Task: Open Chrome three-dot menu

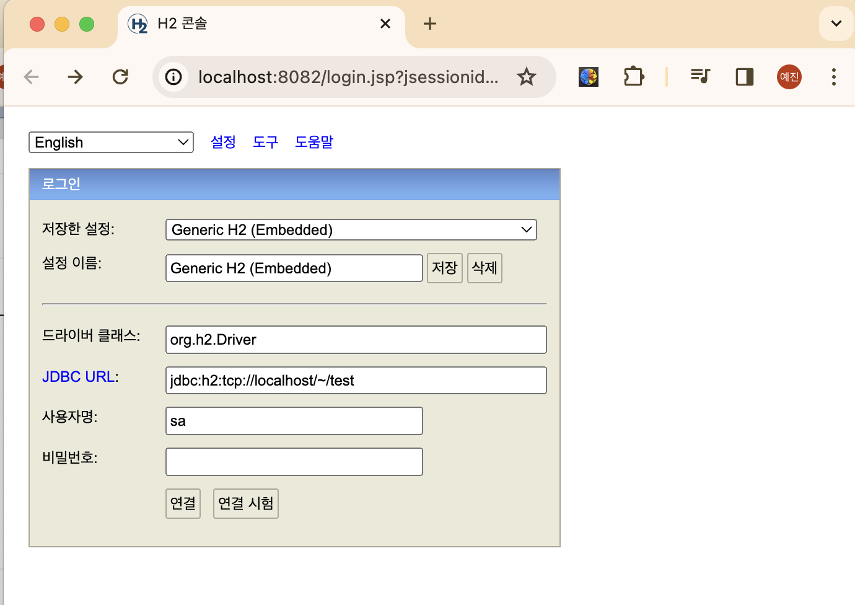Action: pyautogui.click(x=834, y=77)
